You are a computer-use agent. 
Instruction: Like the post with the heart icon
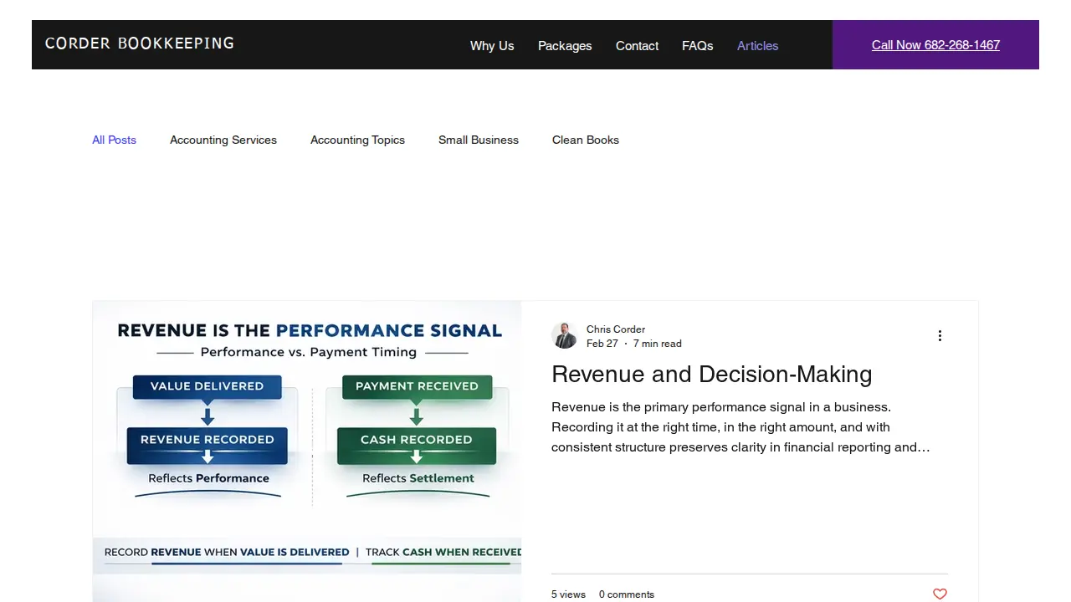click(940, 594)
